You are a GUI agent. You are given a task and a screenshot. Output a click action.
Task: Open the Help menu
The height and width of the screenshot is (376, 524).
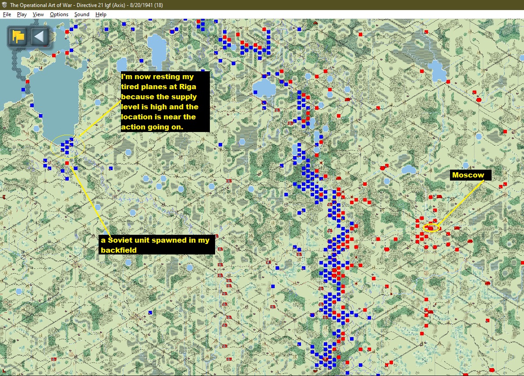coord(101,14)
